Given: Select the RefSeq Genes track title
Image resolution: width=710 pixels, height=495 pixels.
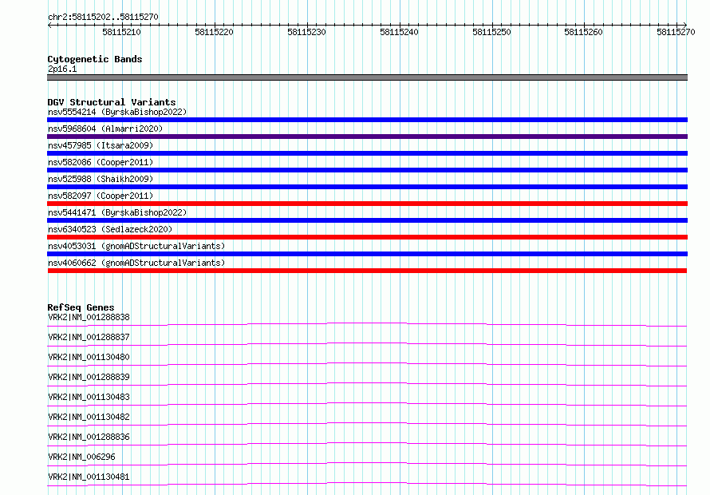Looking at the screenshot, I should point(81,307).
